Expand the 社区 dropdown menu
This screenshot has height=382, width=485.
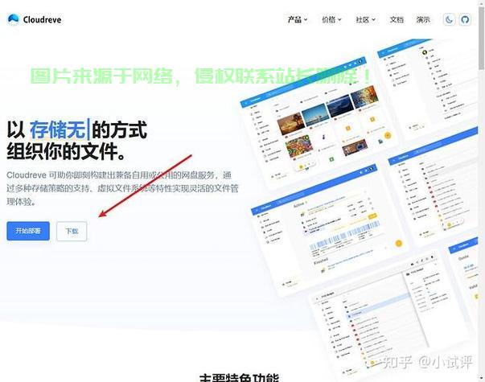366,19
